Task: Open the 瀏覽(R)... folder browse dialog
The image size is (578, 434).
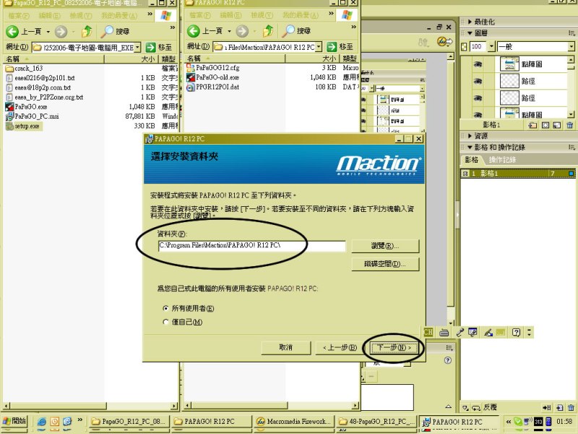Action: 385,246
